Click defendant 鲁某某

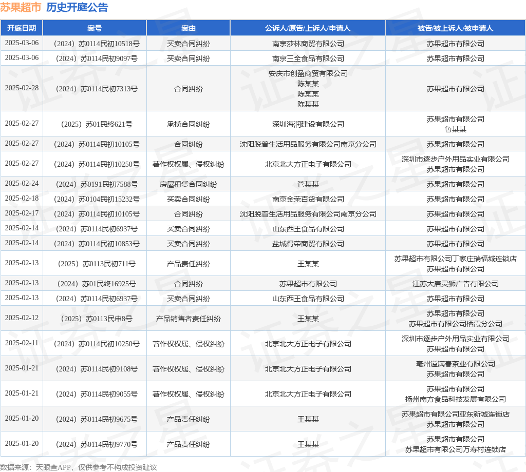[455, 129]
